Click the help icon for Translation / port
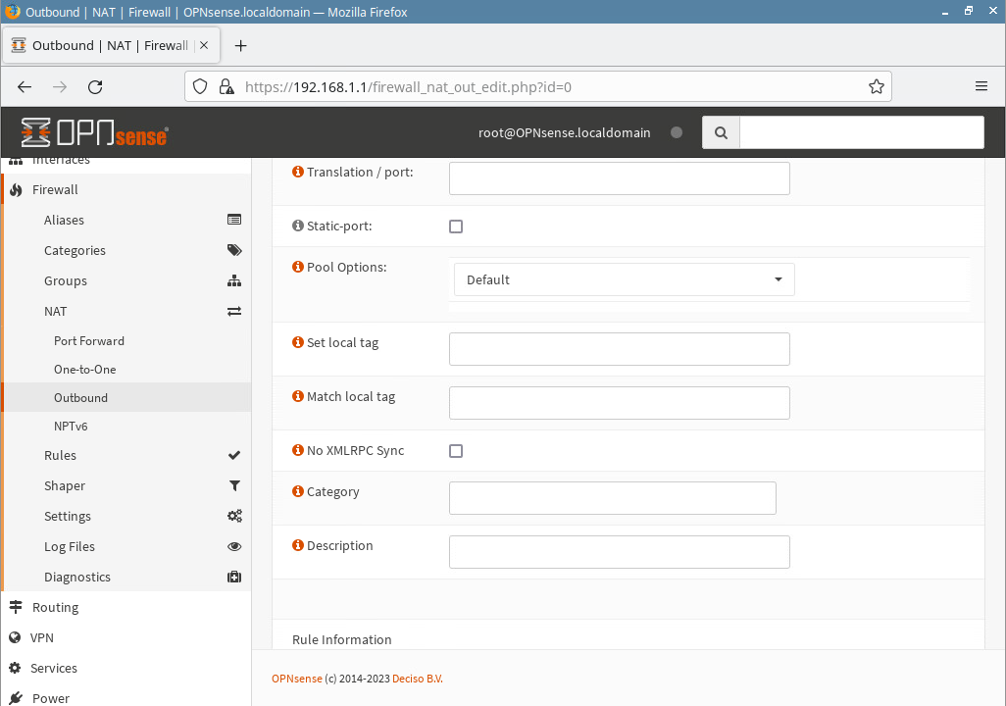Screen dimensions: 1006x706 [x=298, y=173]
